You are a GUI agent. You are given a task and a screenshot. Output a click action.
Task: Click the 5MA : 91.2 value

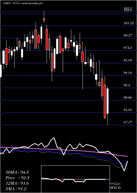[16, 189]
